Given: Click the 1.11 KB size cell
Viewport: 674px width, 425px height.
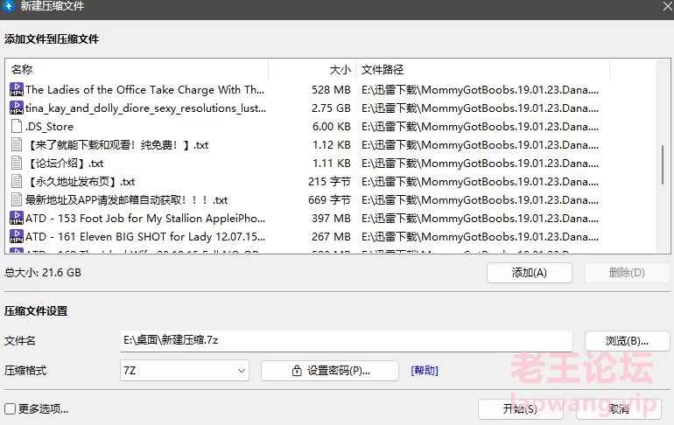Looking at the screenshot, I should (x=332, y=164).
